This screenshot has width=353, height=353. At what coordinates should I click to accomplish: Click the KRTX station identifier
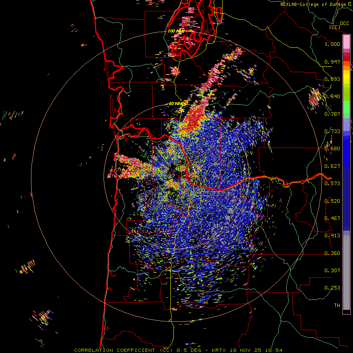point(219,350)
